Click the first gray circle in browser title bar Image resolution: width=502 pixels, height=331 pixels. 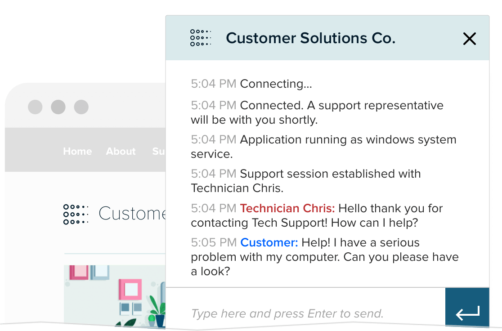tap(35, 107)
